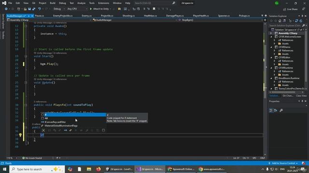Viewport: 309px width, 173px height.
Task: Click the Find in Files folder icon
Action: coord(119,9)
